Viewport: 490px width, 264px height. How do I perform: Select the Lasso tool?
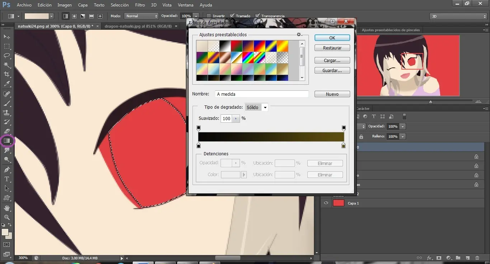(x=7, y=56)
